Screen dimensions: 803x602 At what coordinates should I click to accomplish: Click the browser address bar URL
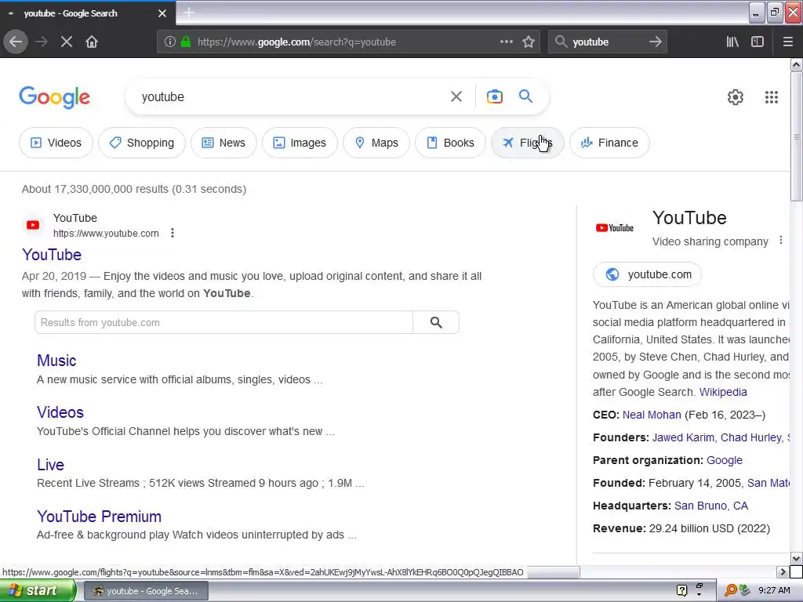tap(296, 42)
